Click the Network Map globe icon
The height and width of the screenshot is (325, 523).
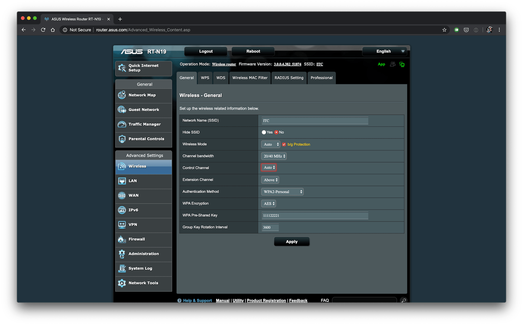(122, 95)
